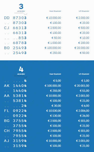94x152 pixels.
Task: Select lot number FL 09224
Action: pos(15,111)
